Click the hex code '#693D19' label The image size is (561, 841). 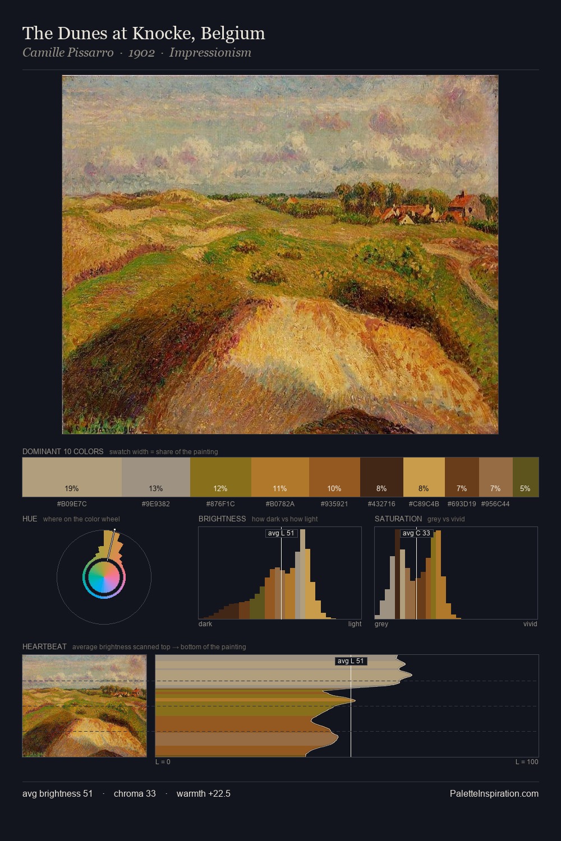462,504
